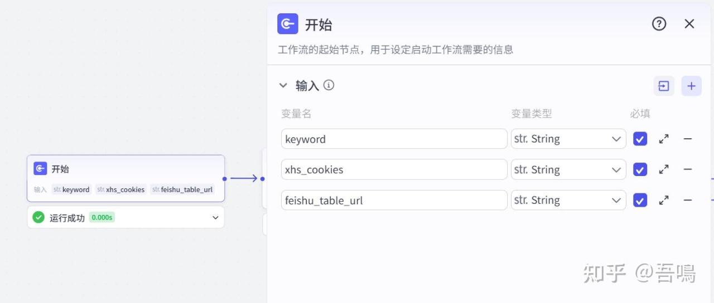This screenshot has width=714, height=303.
Task: Add a new input variable with plus
Action: [x=691, y=86]
